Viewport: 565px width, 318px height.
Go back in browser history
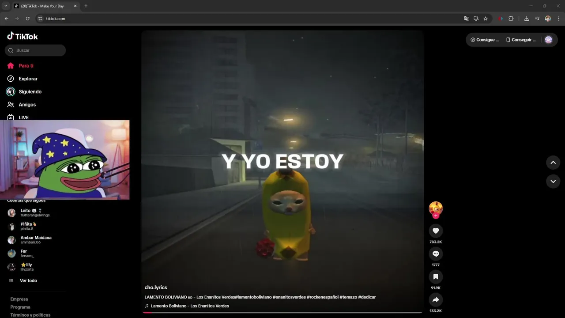click(x=7, y=19)
